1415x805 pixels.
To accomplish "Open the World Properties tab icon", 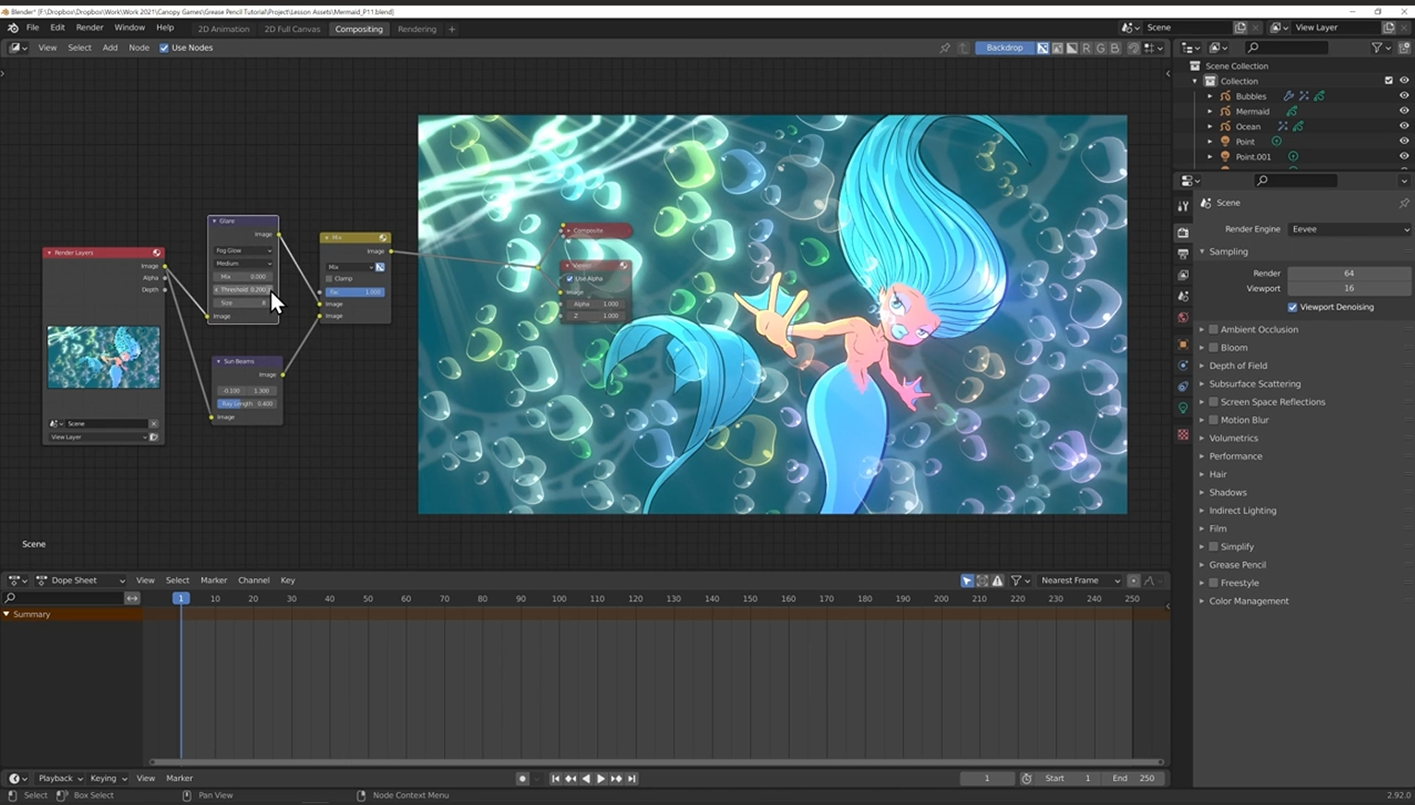I will pyautogui.click(x=1183, y=318).
